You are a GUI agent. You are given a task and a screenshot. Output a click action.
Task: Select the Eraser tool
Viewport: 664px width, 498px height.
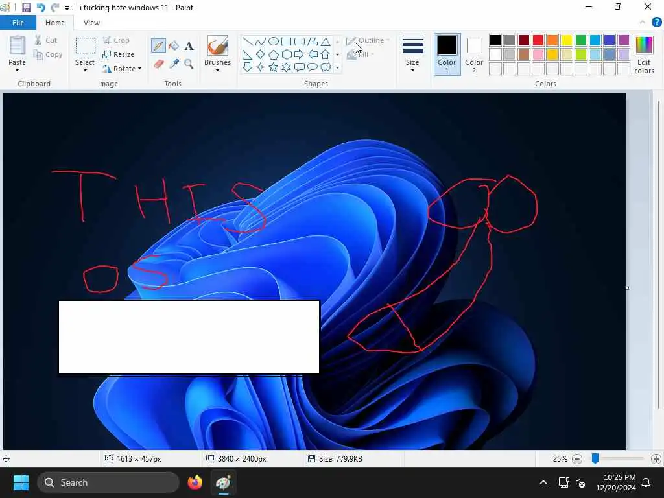[x=158, y=64]
